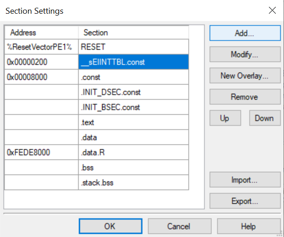This screenshot has width=284, height=237.
Task: Confirm with OK button
Action: pos(110,226)
